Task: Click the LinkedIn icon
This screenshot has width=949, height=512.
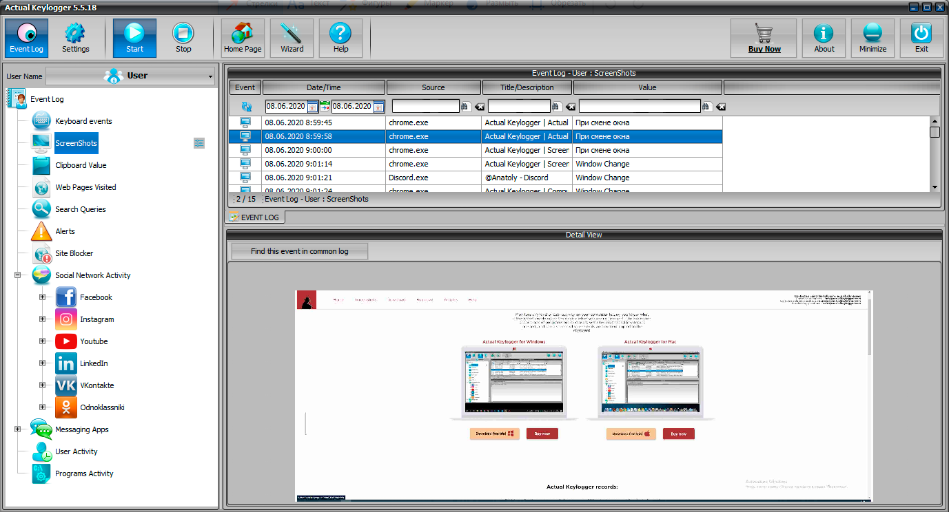Action: point(66,363)
